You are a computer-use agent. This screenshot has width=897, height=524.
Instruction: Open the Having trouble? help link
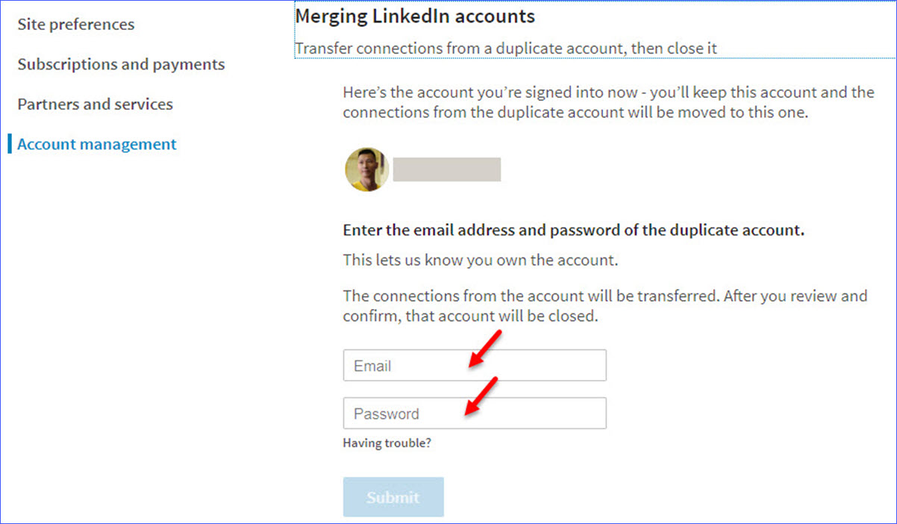coord(387,443)
